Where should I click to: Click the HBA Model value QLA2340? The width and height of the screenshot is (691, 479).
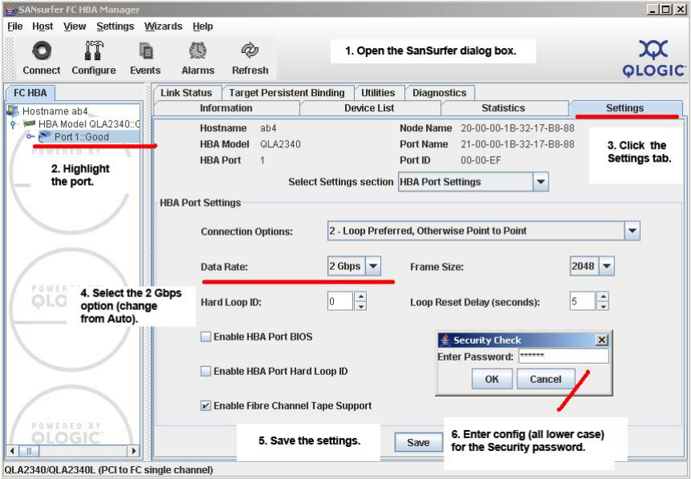(280, 144)
